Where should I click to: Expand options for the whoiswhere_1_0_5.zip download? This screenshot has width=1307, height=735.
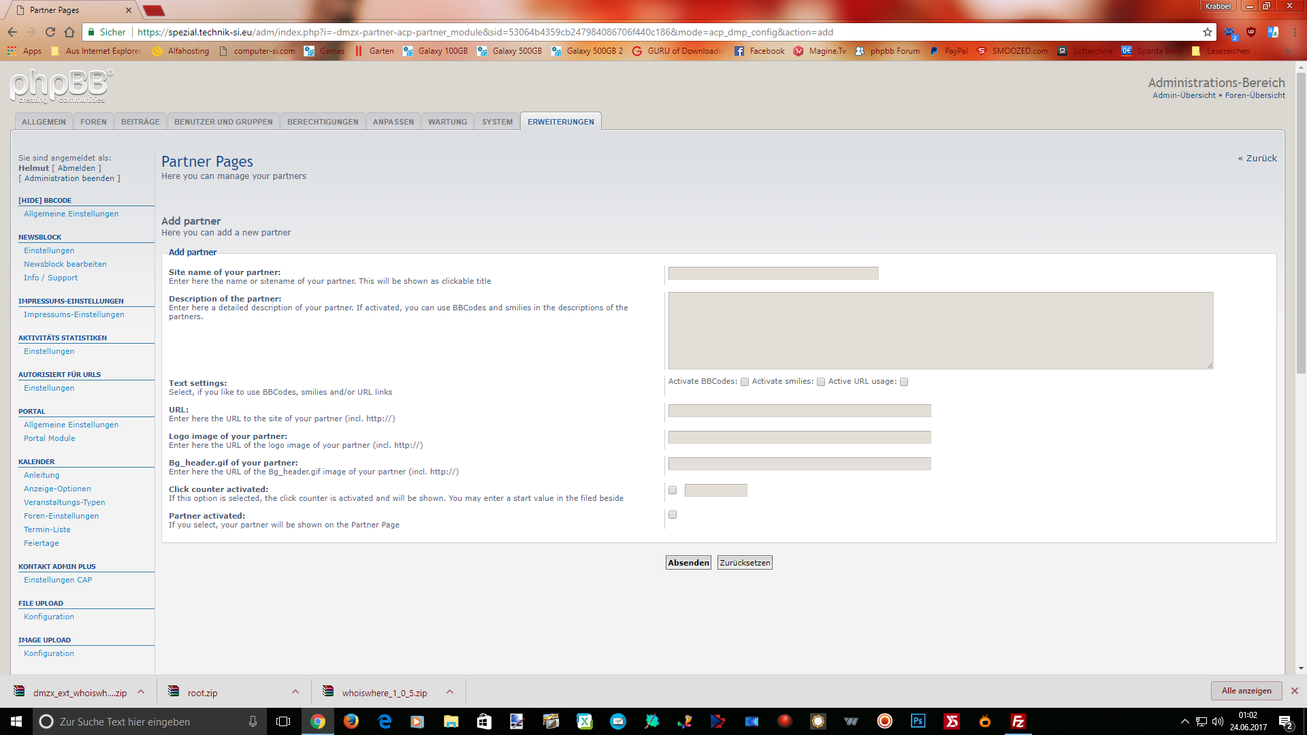(450, 692)
